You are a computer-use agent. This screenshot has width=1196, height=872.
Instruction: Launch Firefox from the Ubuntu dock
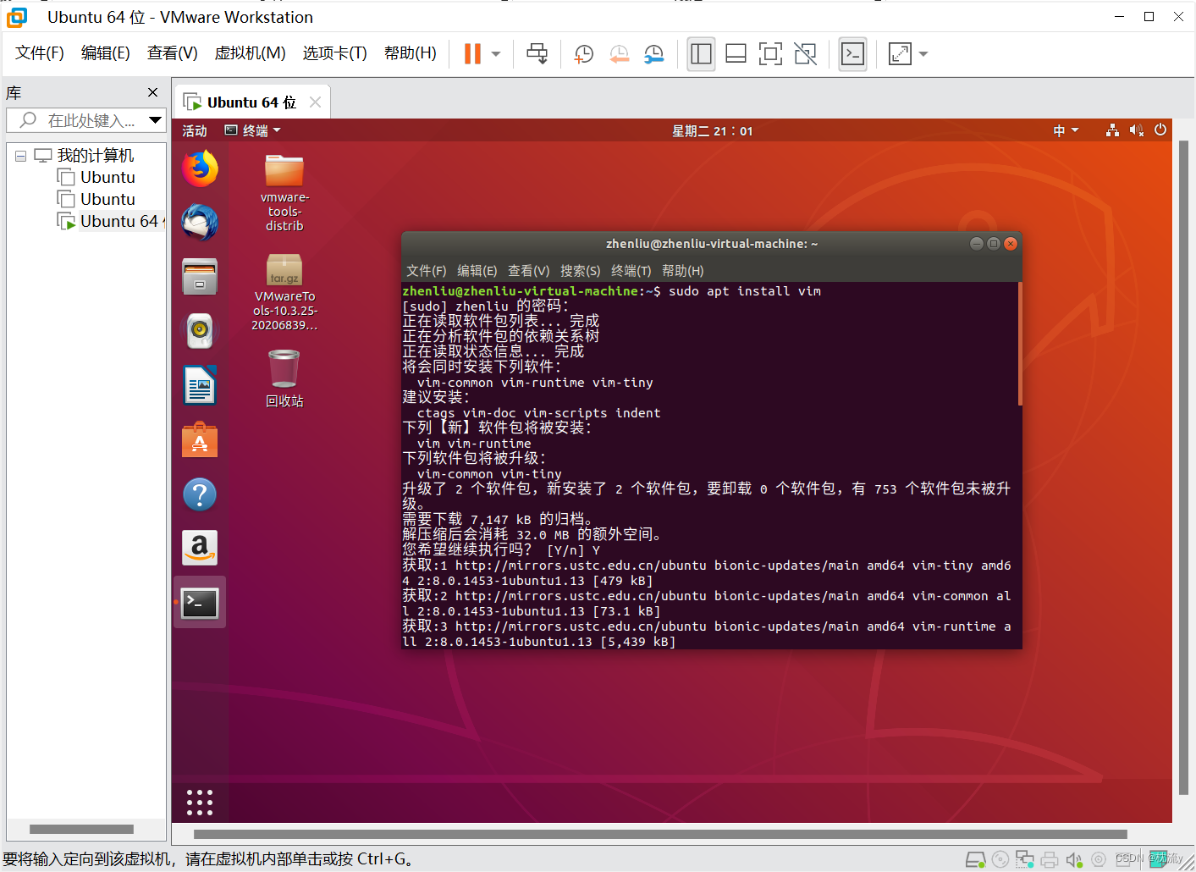[200, 168]
